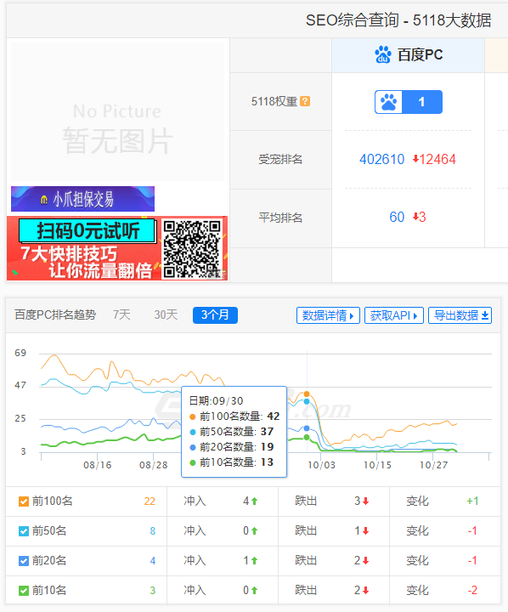Click the orange 前100名 chart point on 09/30
The height and width of the screenshot is (612, 508).
307,394
